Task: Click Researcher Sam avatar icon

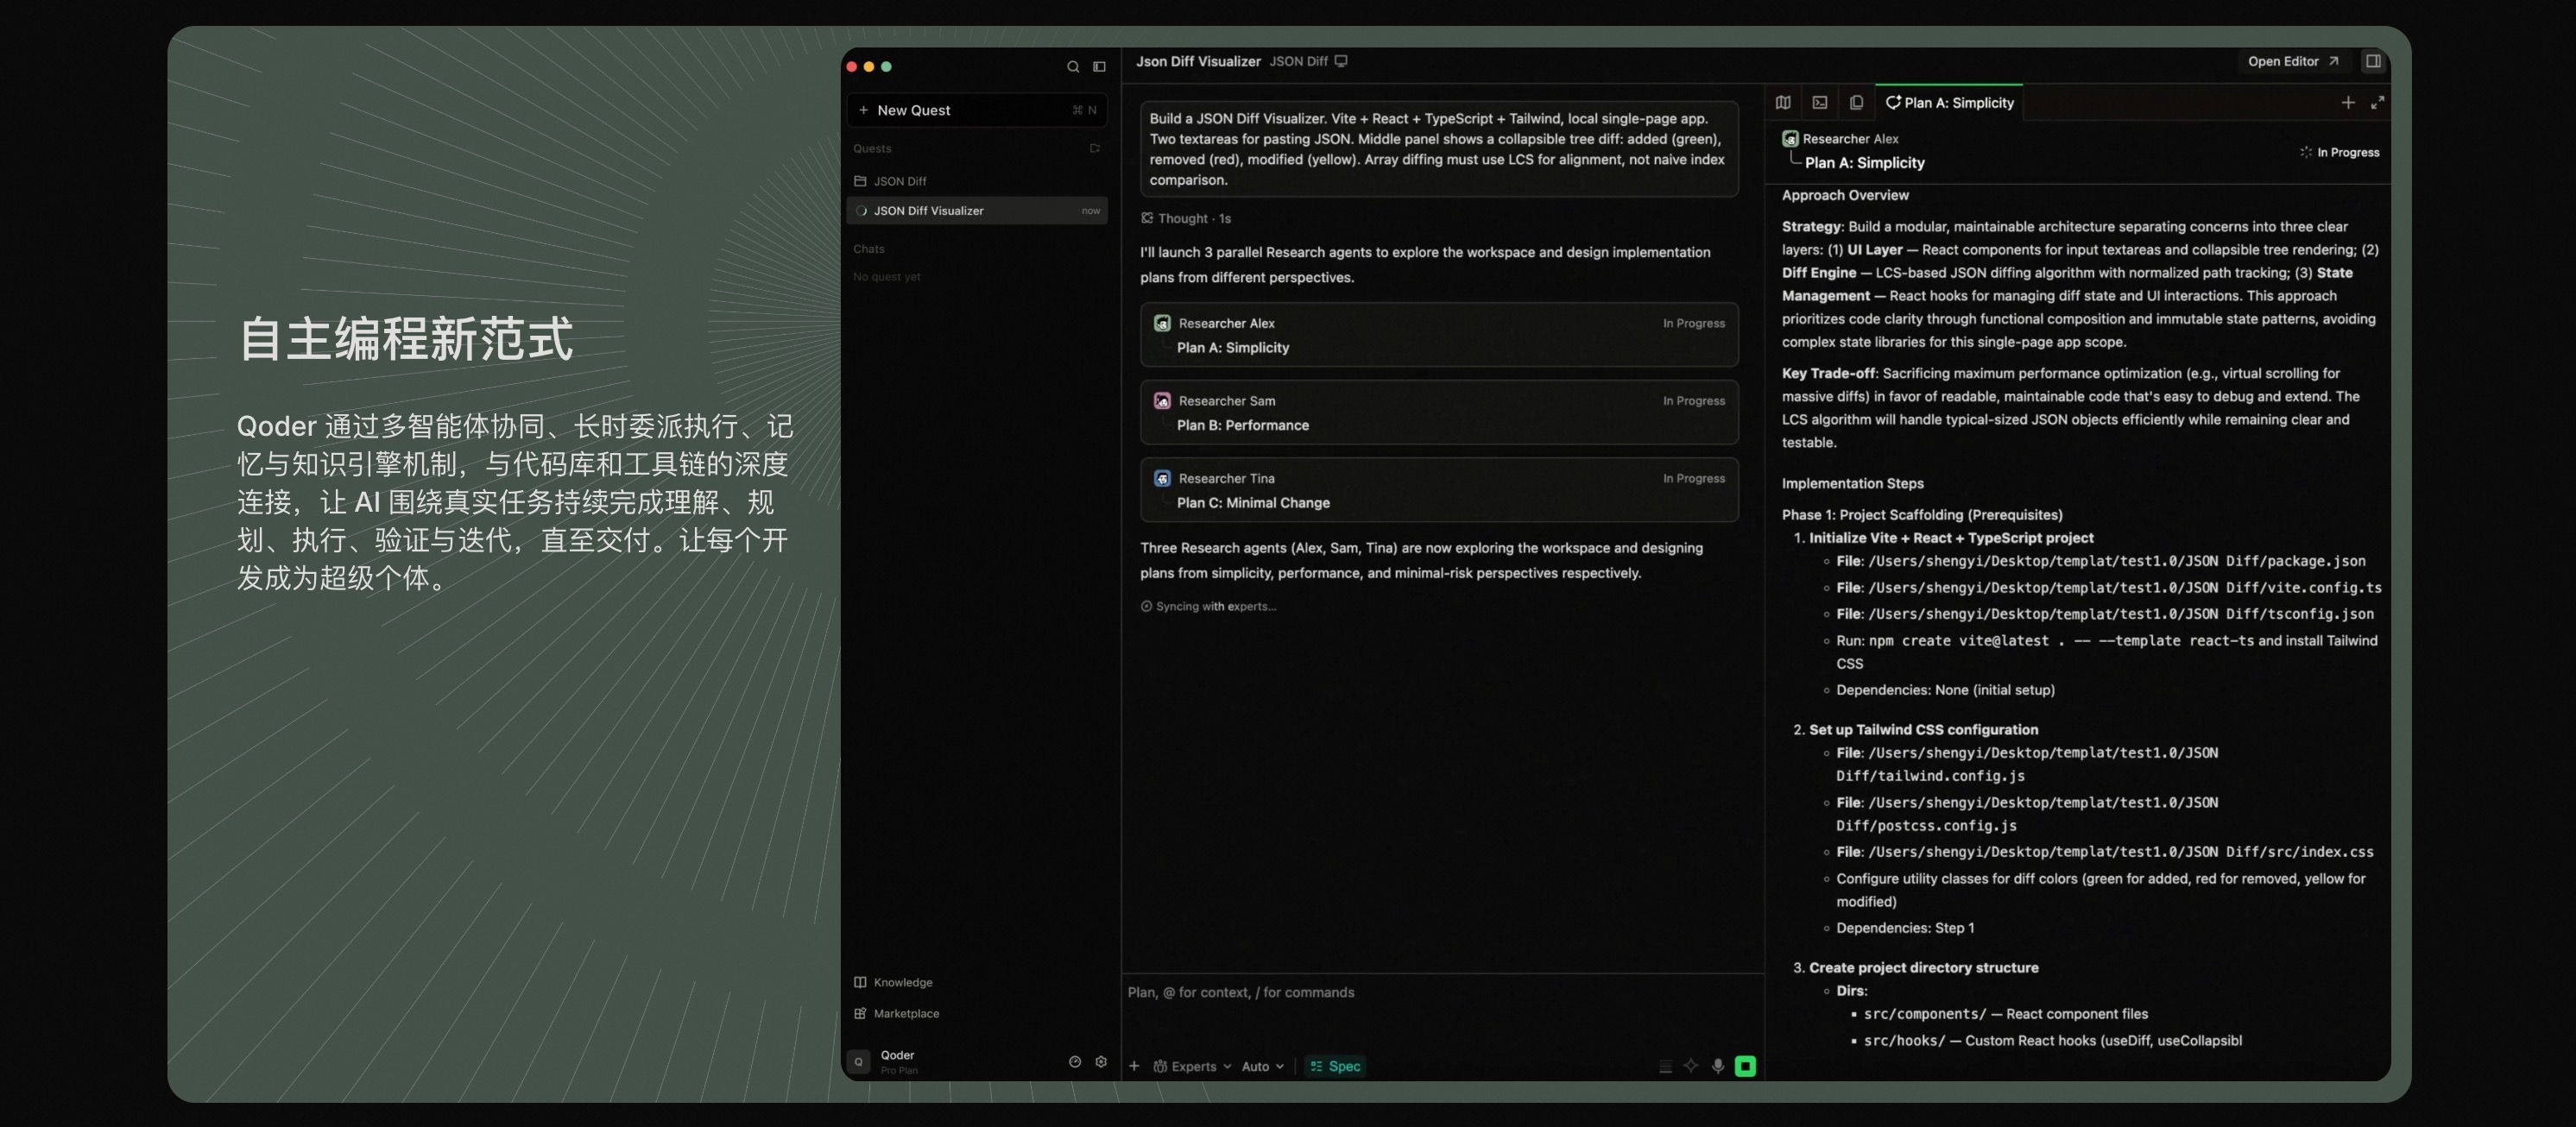Action: (x=1162, y=401)
